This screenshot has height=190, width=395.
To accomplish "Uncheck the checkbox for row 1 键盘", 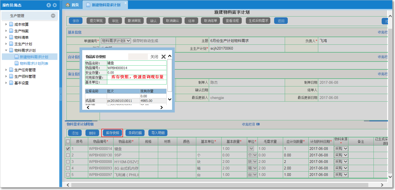I will coord(68,149).
